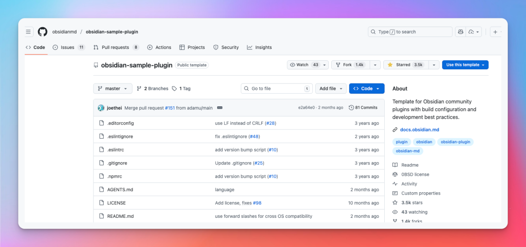Click the tag icon next to 1 Tag

[174, 89]
